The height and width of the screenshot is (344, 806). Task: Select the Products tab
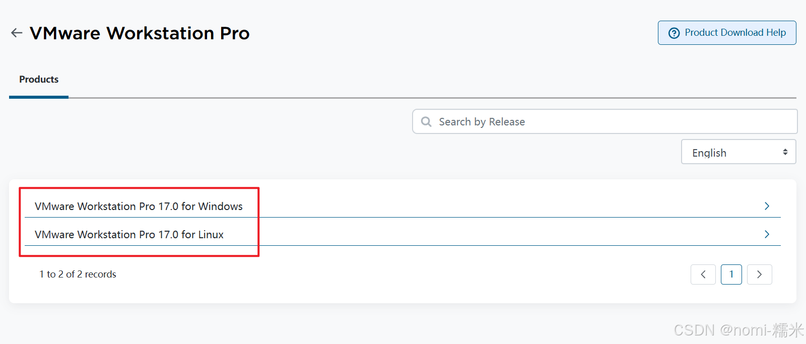tap(39, 80)
